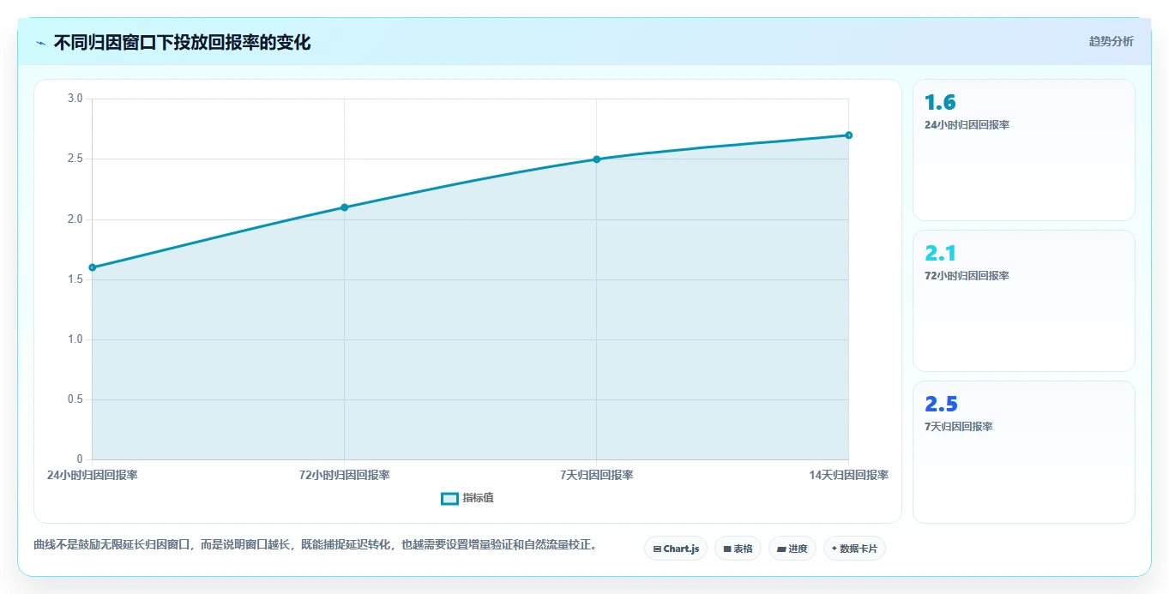The width and height of the screenshot is (1169, 594).
Task: Click the 趋势分析 label in header
Action: pos(1111,42)
